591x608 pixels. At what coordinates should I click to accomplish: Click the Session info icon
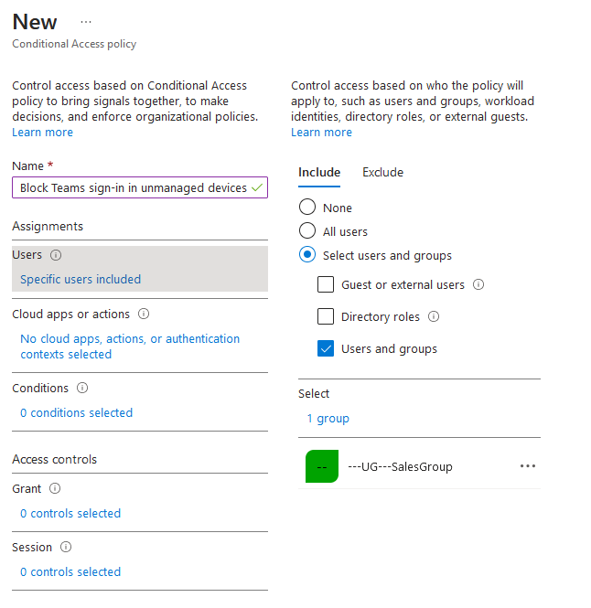tap(66, 547)
